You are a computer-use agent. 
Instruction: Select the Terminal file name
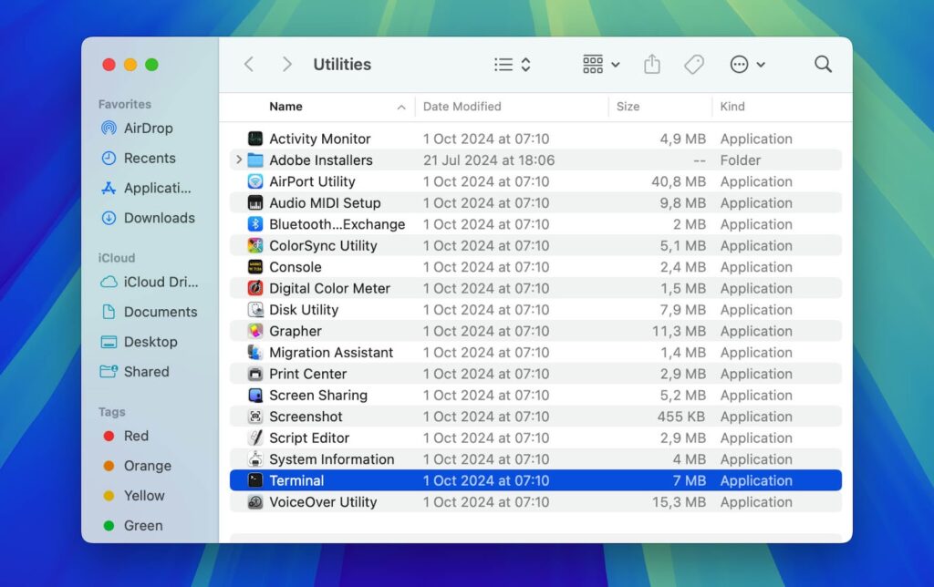[296, 480]
